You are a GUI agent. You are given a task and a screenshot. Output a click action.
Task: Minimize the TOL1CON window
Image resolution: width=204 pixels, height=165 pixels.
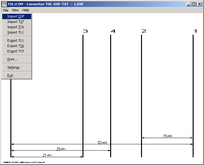point(188,4)
